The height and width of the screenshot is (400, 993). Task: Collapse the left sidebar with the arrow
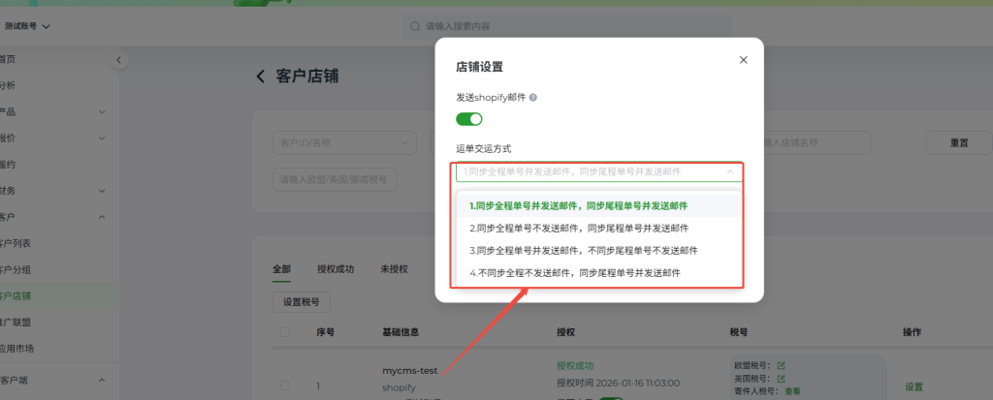(119, 60)
